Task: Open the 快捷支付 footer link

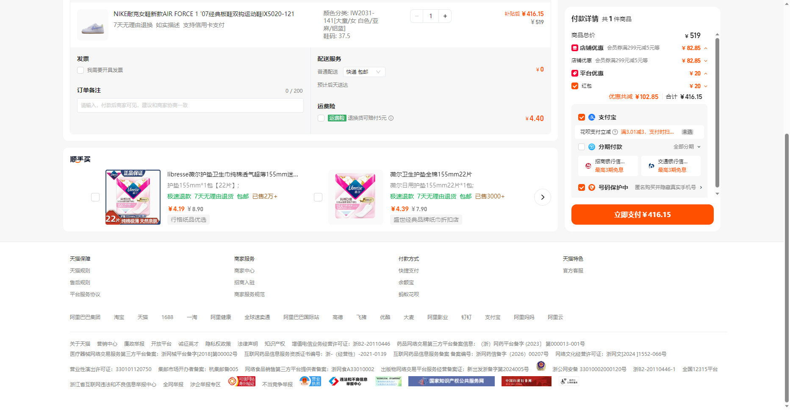Action: click(x=409, y=271)
